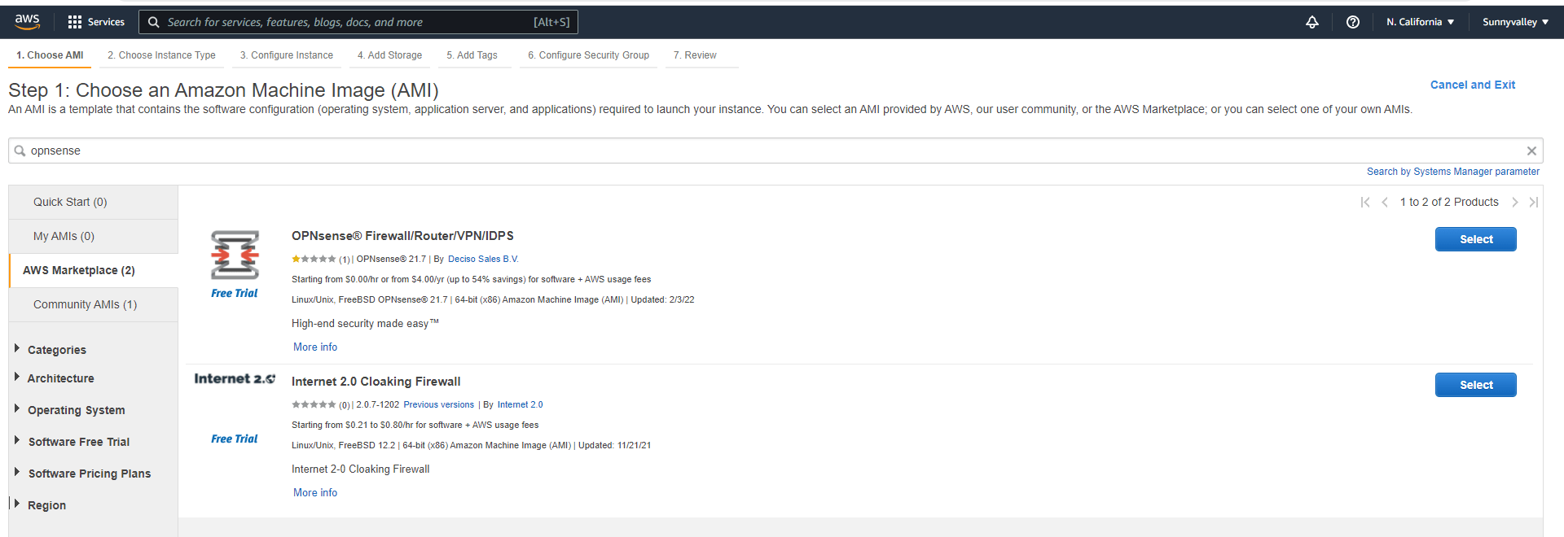Select the OPNsense Firewall AMI
Viewport: 1564px width, 537px height.
click(1475, 239)
